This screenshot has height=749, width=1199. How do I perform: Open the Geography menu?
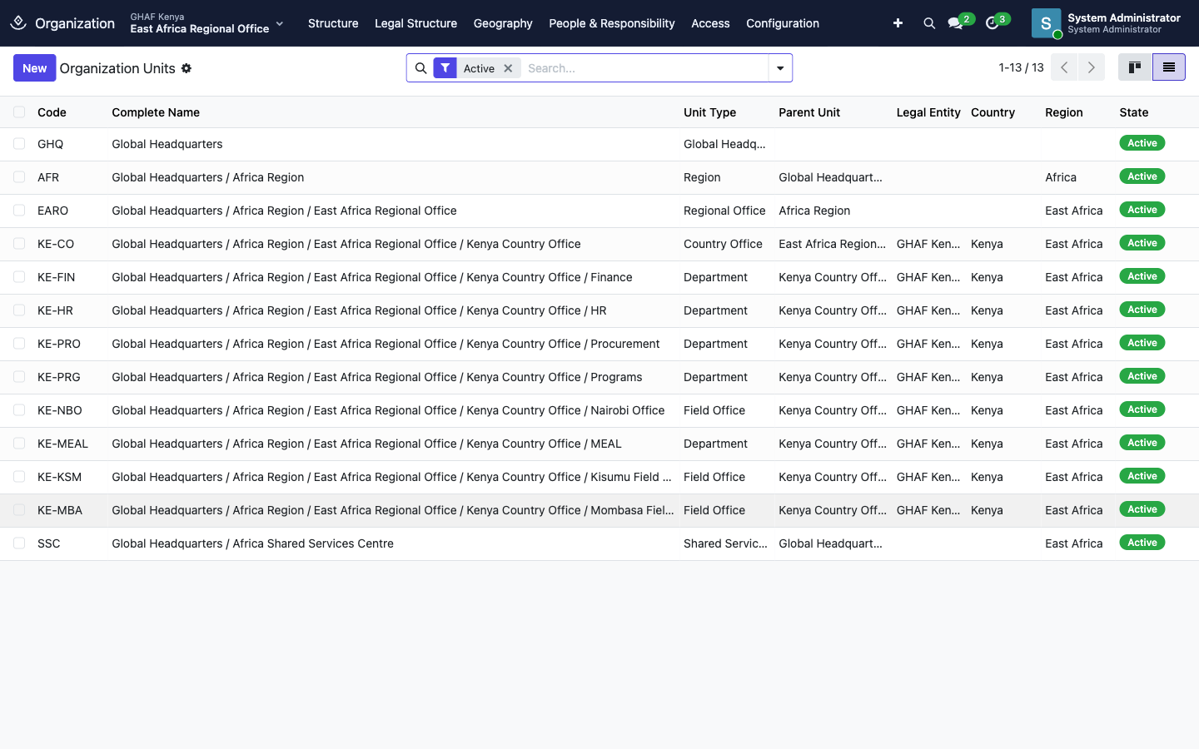(503, 23)
